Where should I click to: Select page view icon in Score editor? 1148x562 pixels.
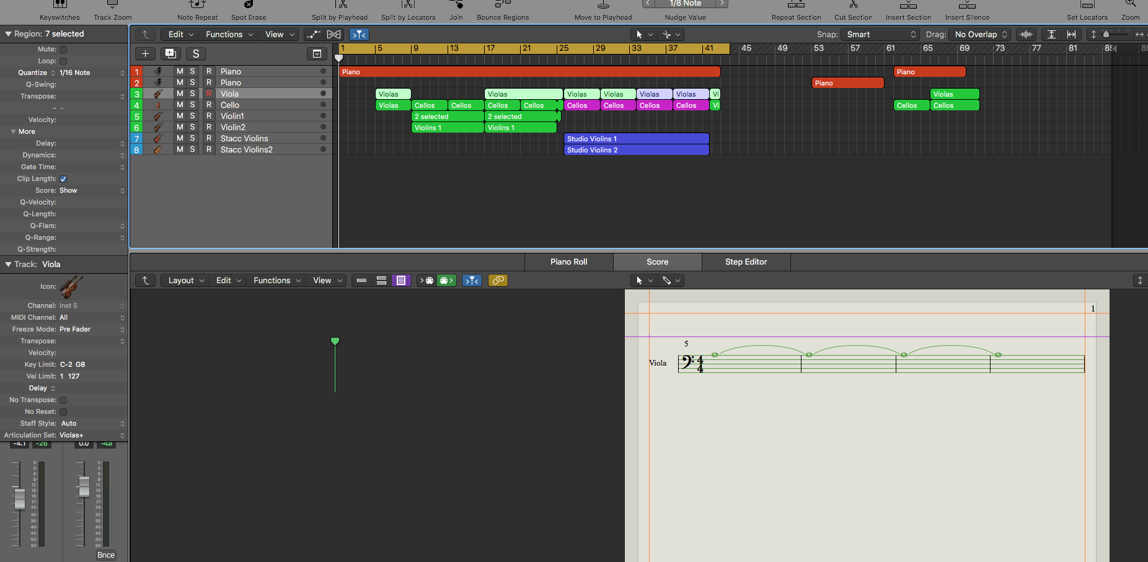point(401,281)
